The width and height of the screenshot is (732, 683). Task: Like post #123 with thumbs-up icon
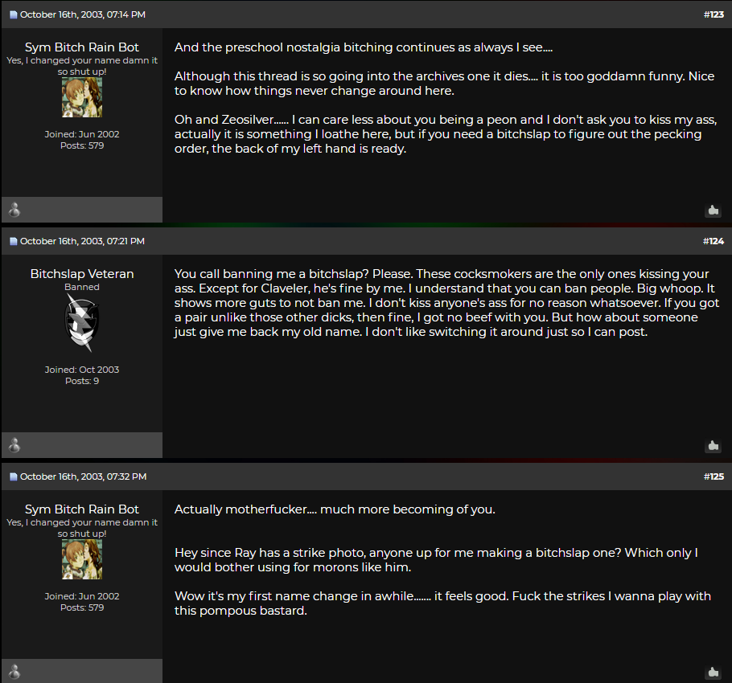coord(713,211)
